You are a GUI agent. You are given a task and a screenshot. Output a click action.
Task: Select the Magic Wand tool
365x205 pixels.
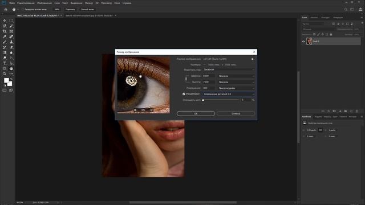11,26
